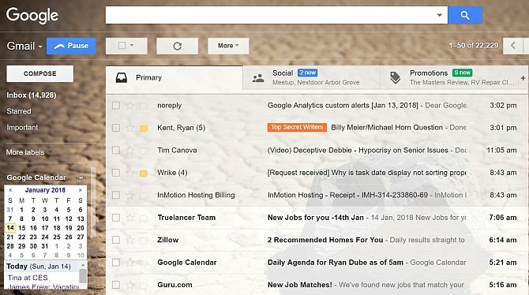529x295 pixels.
Task: Open the 'New Jobs for you -14th Jan' email
Action: [316, 218]
